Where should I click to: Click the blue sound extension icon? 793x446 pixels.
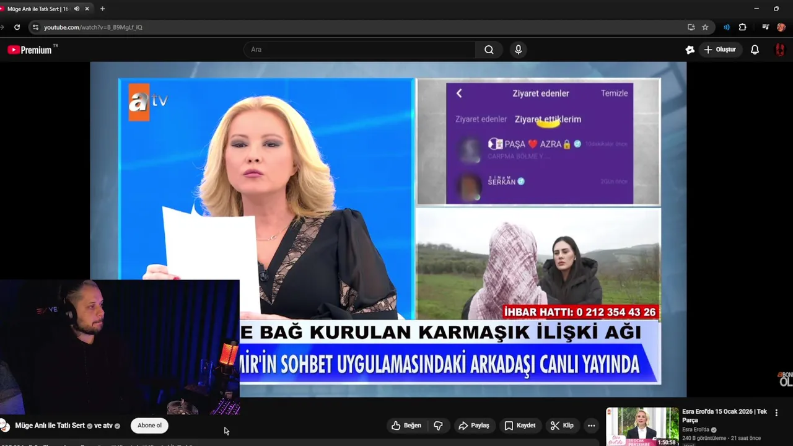[x=727, y=27]
